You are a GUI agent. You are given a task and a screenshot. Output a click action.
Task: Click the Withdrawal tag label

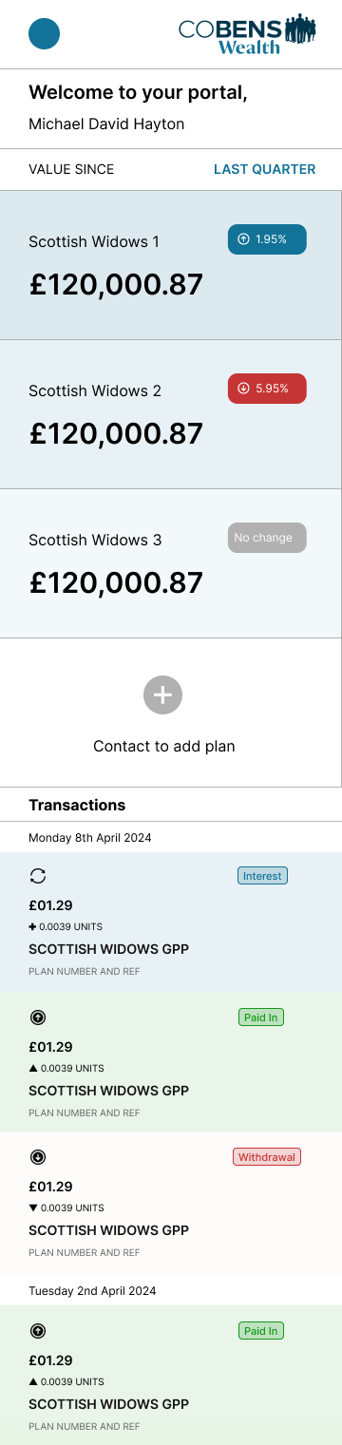coord(267,1157)
